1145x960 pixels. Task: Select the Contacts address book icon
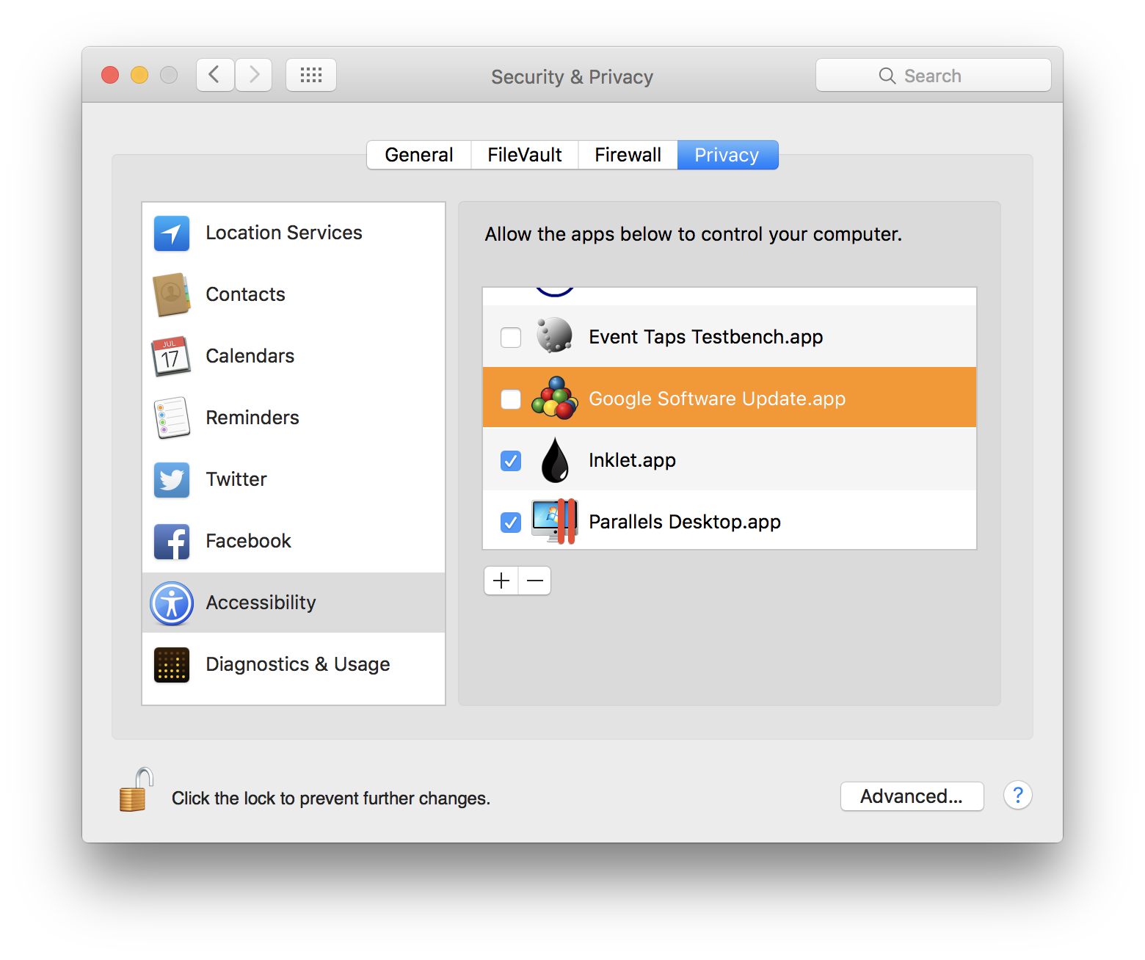[x=172, y=295]
